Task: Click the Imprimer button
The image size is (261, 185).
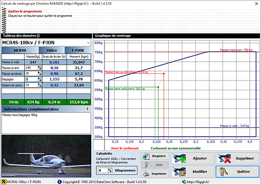Action: (155, 174)
